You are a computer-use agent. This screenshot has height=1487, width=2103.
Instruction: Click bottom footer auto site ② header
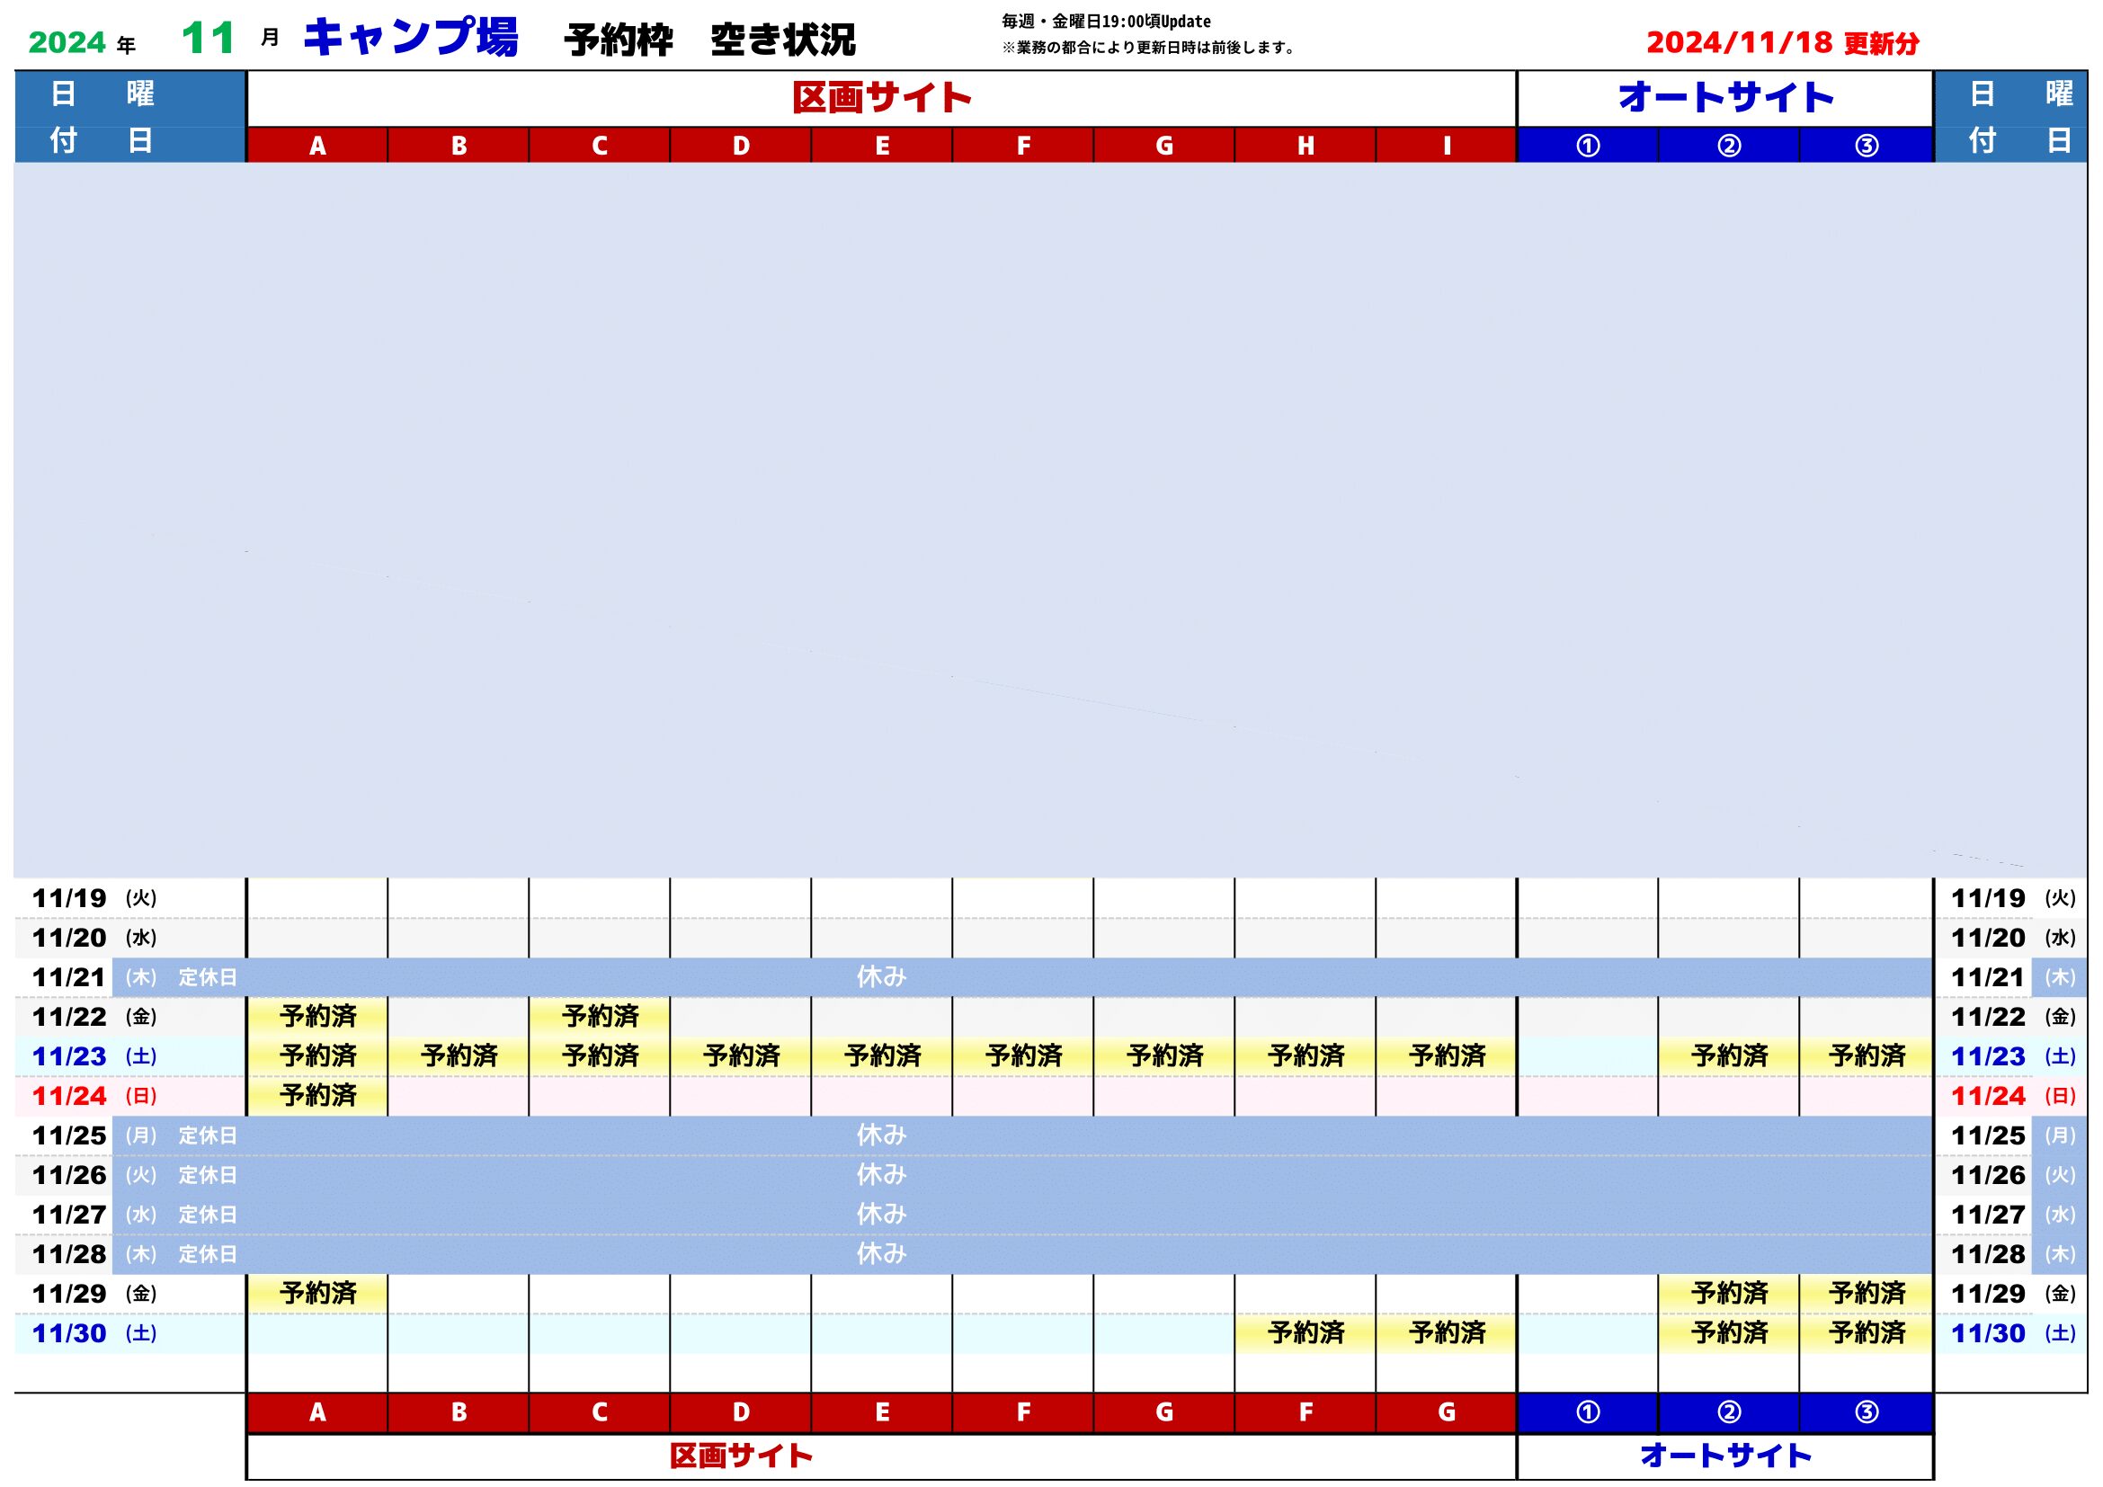1729,1413
